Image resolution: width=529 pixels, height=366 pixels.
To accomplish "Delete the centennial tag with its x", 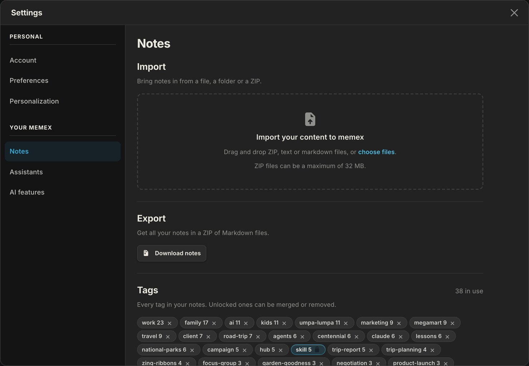I will pos(356,337).
